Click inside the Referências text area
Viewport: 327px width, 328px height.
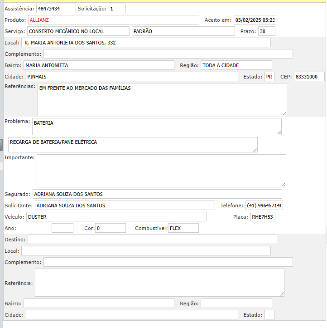[x=162, y=99]
